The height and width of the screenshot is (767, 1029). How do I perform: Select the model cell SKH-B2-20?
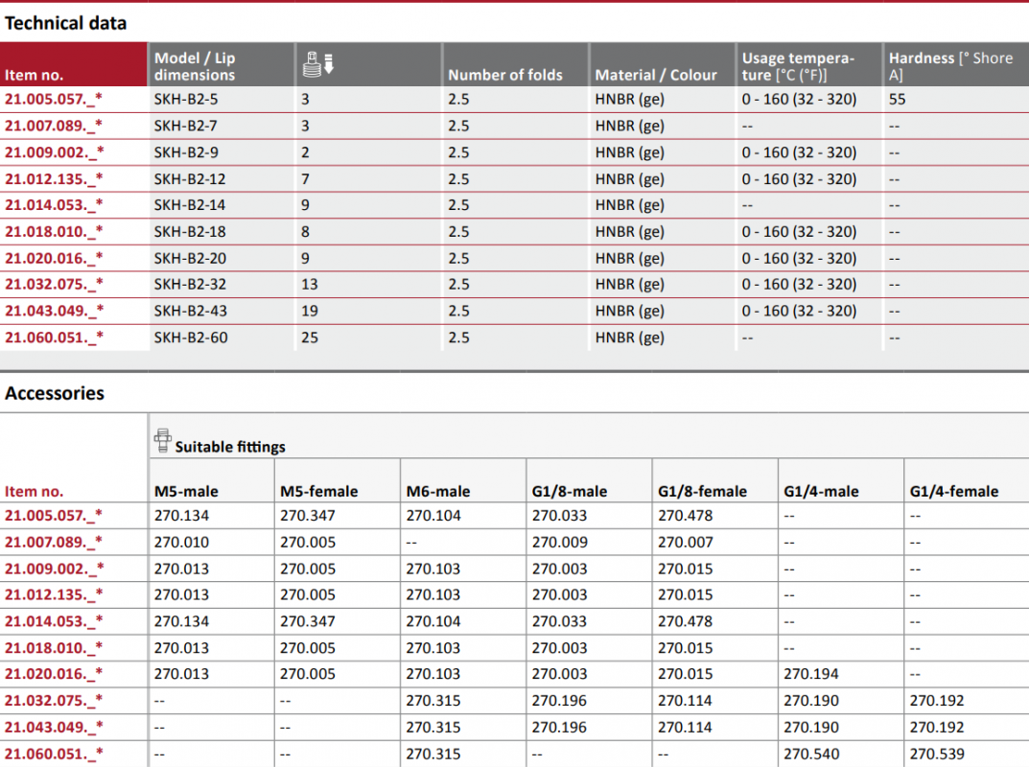[x=190, y=258]
